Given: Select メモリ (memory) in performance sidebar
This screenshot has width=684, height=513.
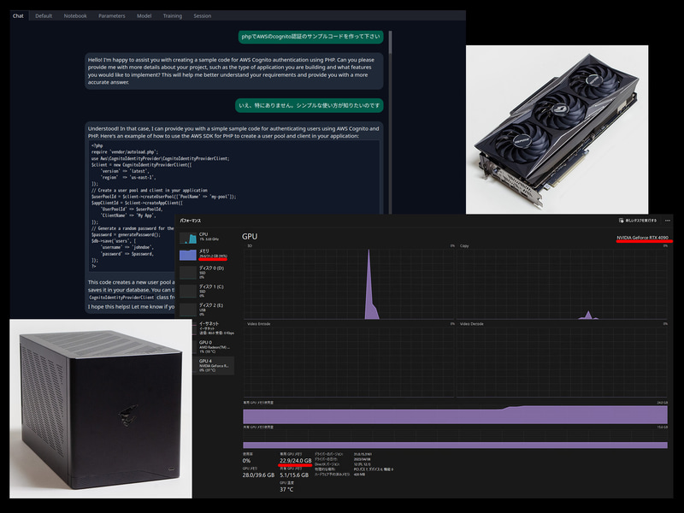Looking at the screenshot, I should click(206, 254).
